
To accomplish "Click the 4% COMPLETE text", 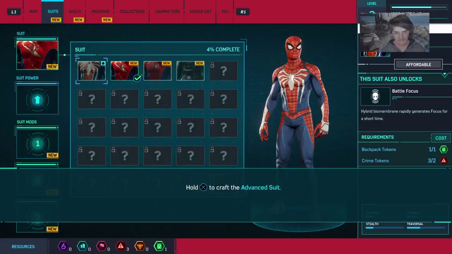I will pyautogui.click(x=223, y=50).
